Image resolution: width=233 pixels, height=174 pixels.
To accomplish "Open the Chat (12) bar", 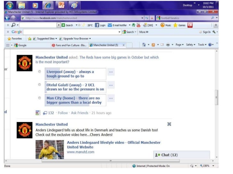I will (x=181, y=155).
